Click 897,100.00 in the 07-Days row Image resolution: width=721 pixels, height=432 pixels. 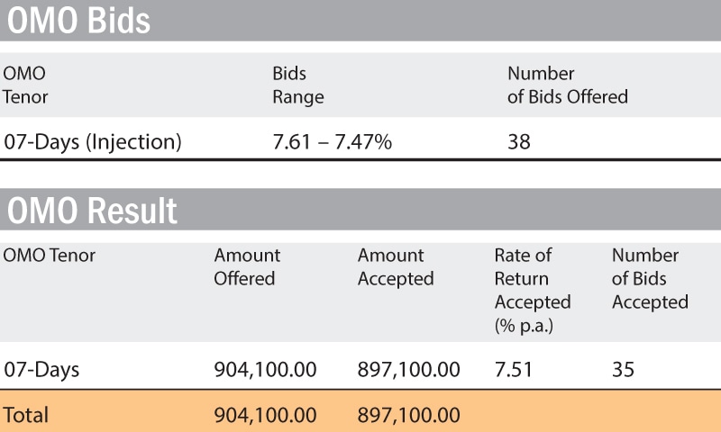408,369
